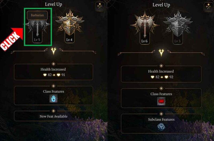
Task: Expand the gold chevron divider in right panel
Action: tap(161, 53)
